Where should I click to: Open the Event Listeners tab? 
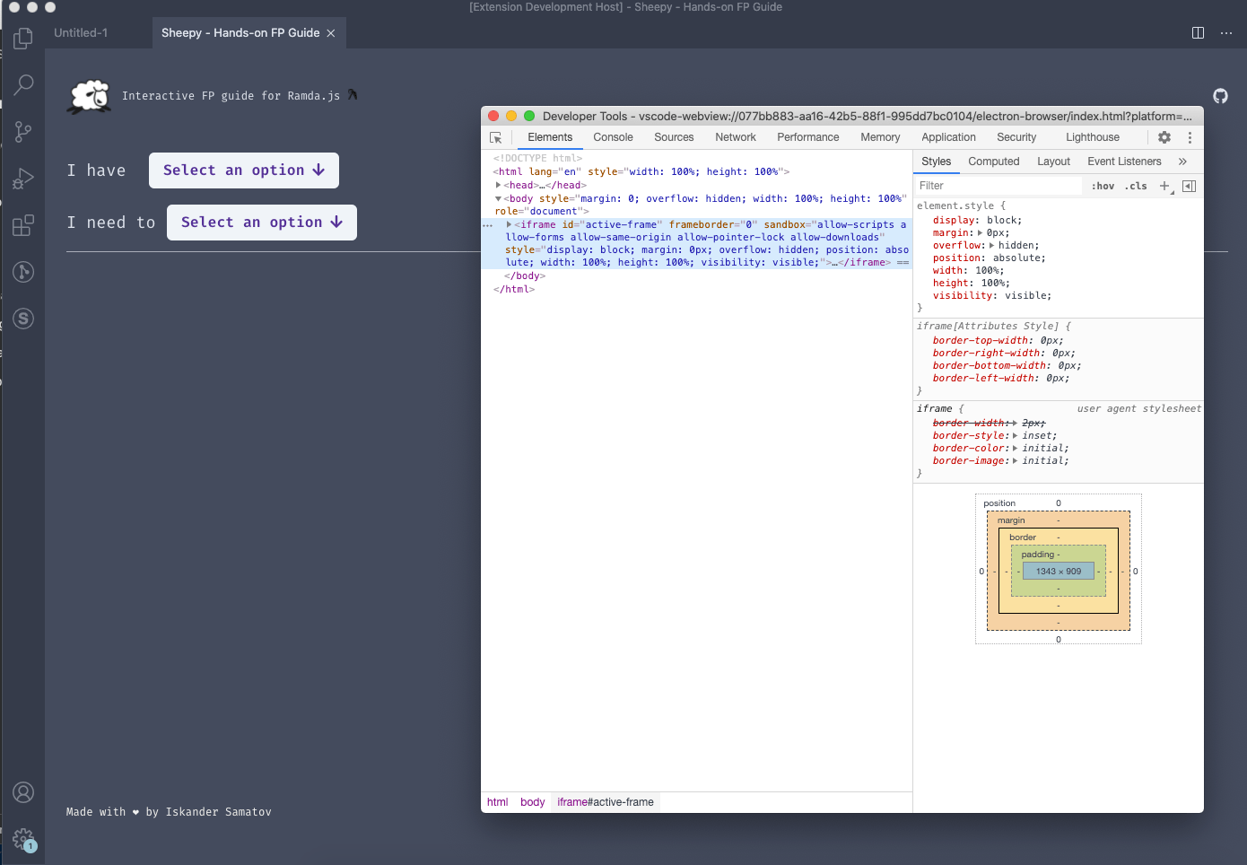[1124, 162]
